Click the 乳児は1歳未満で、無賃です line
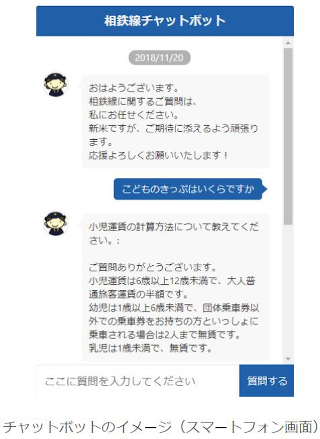Image resolution: width=320 pixels, height=439 pixels. pyautogui.click(x=150, y=348)
